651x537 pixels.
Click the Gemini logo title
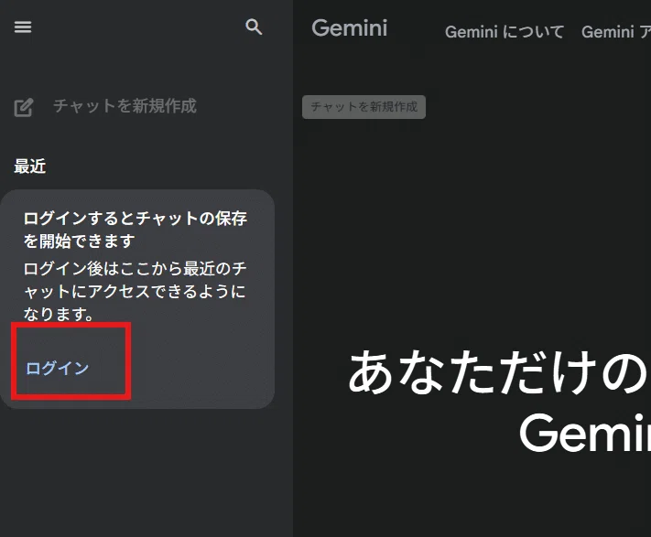(x=350, y=28)
